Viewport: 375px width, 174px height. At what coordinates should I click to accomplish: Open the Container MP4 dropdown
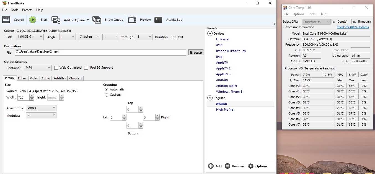point(38,68)
